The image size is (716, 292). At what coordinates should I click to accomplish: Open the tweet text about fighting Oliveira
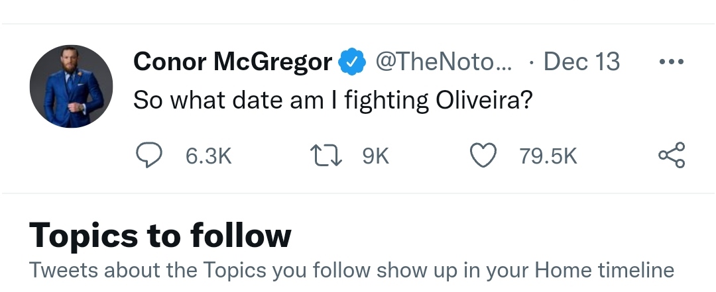(333, 101)
